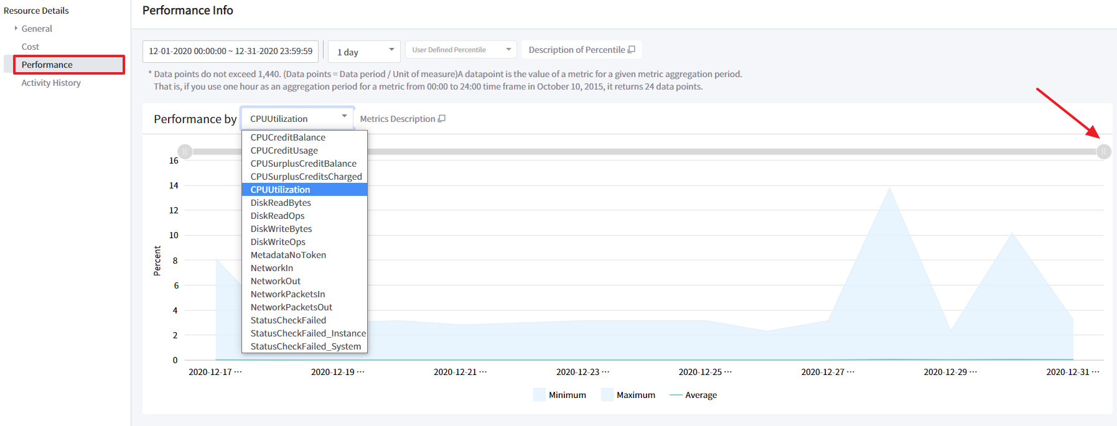Toggle the Average line legend
1117x426 pixels.
676,395
